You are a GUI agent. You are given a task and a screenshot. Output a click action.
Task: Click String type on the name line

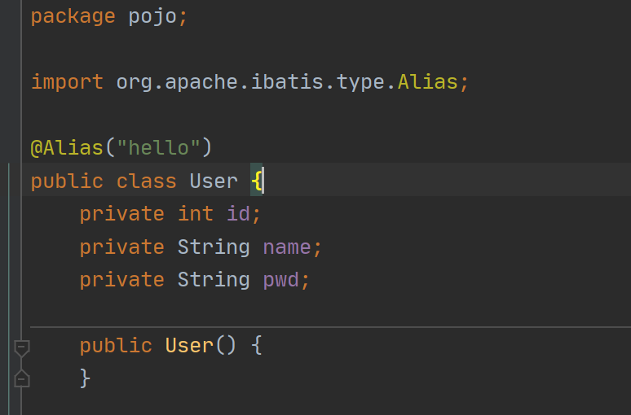coord(214,247)
